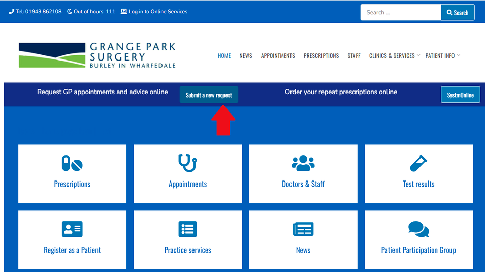Focus the Search input field
This screenshot has height=272, width=485.
(x=401, y=12)
